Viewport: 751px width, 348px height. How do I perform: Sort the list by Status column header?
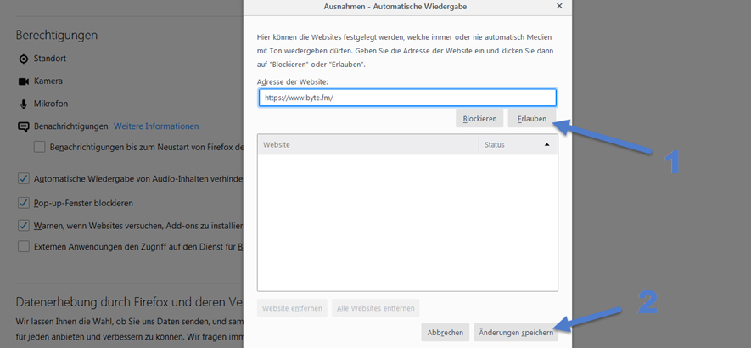(x=518, y=145)
